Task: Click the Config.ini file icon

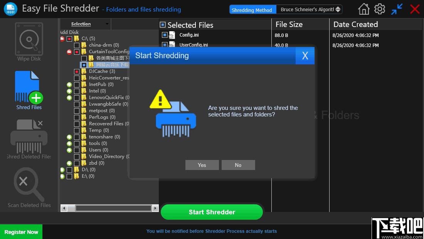Action: point(172,35)
